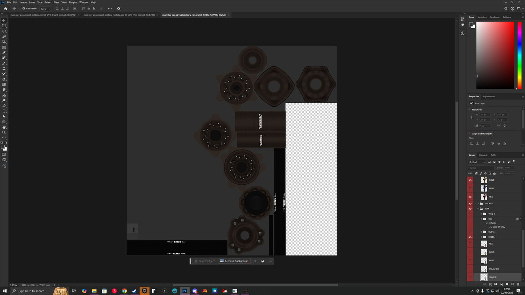
Task: Expand the Warp 9 layer group
Action: tap(481, 214)
